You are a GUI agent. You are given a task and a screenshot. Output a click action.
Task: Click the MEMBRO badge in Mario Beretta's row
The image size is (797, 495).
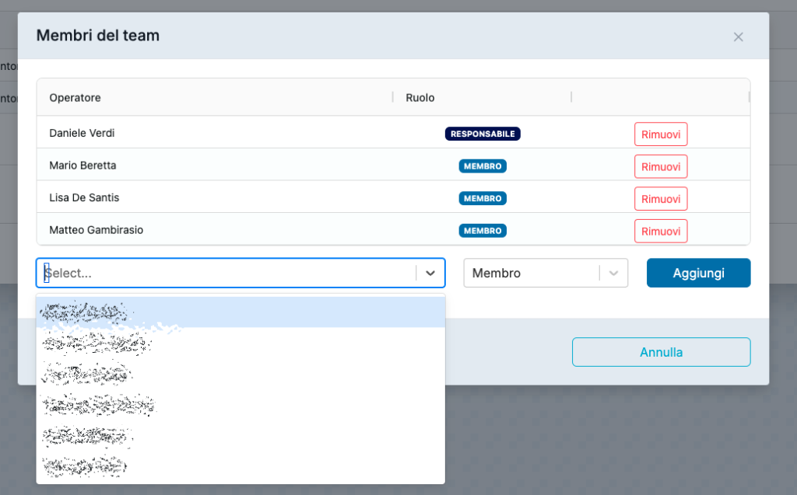click(483, 166)
